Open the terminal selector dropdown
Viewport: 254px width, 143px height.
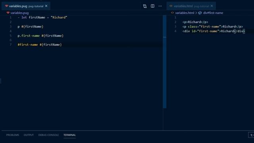click(x=251, y=135)
